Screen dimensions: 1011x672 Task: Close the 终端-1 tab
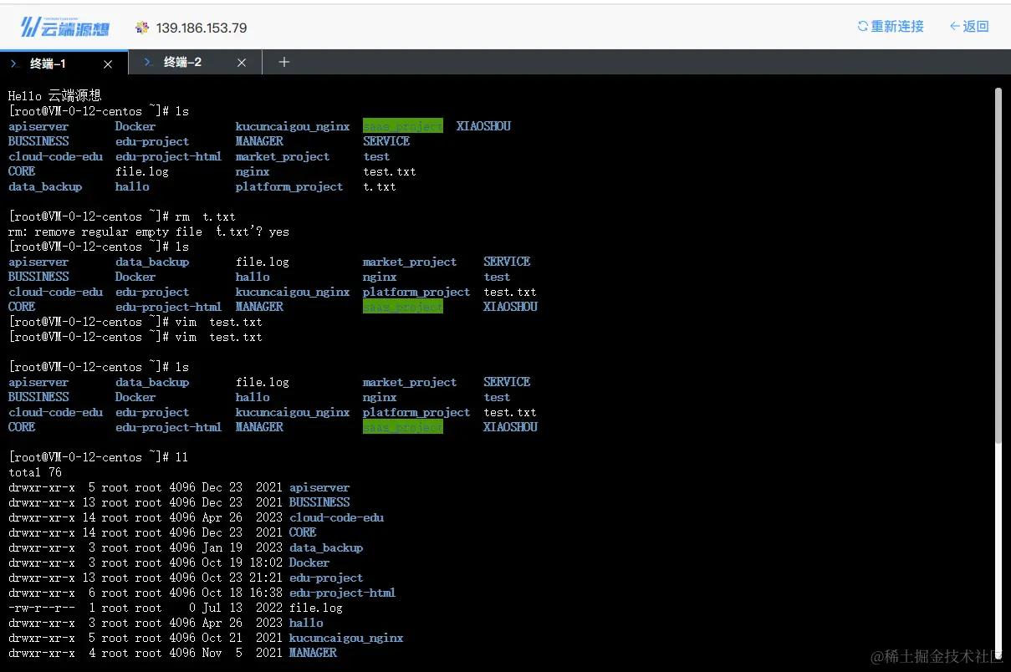[108, 64]
